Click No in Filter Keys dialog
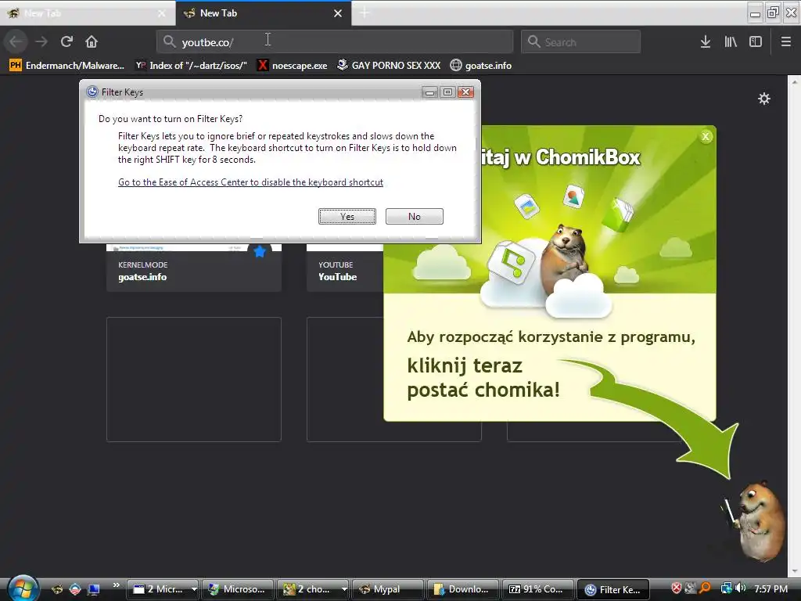801x601 pixels. (x=415, y=216)
